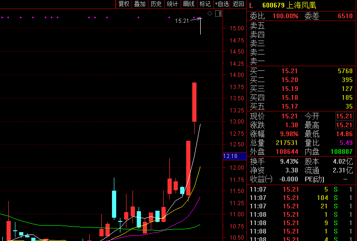Click the boxed 最高 value 15.21

tap(344, 125)
